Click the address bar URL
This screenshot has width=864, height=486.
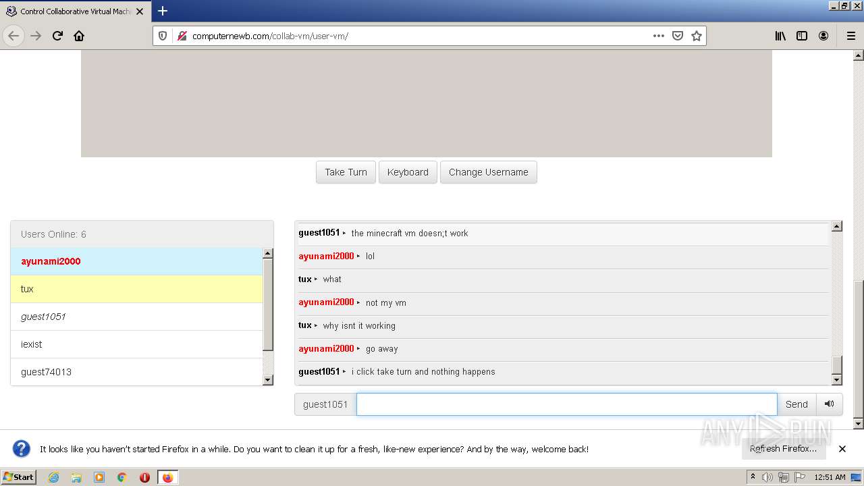[270, 36]
